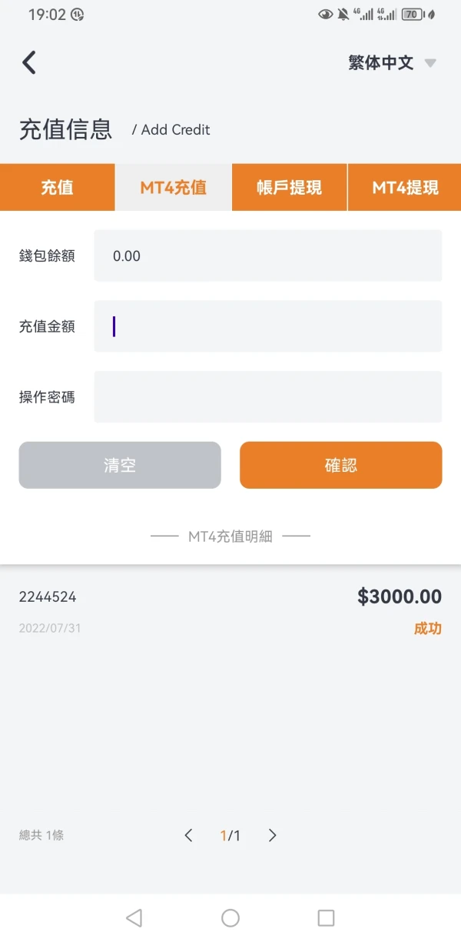Select the MT4充值 tab
461x942 pixels.
tap(173, 187)
